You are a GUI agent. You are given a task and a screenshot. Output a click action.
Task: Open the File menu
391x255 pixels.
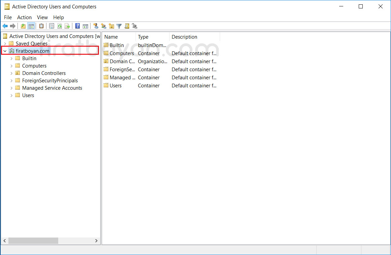point(8,17)
